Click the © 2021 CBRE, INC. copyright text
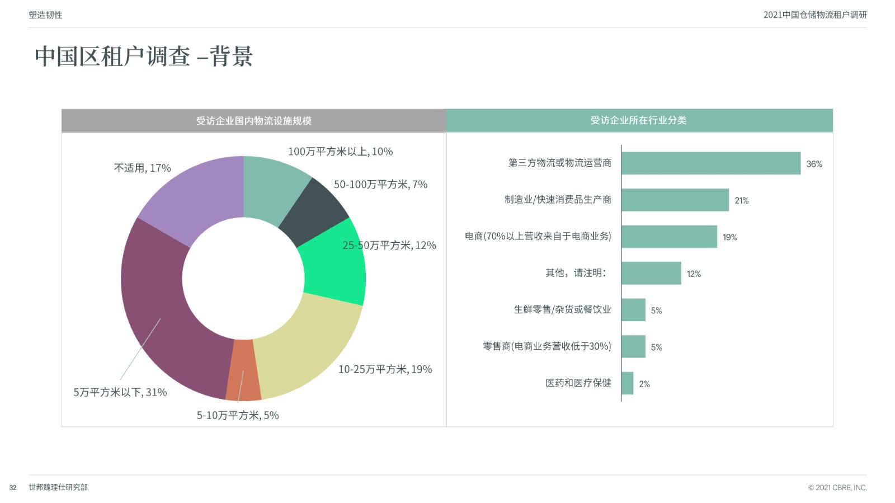The width and height of the screenshot is (895, 503). tap(837, 488)
